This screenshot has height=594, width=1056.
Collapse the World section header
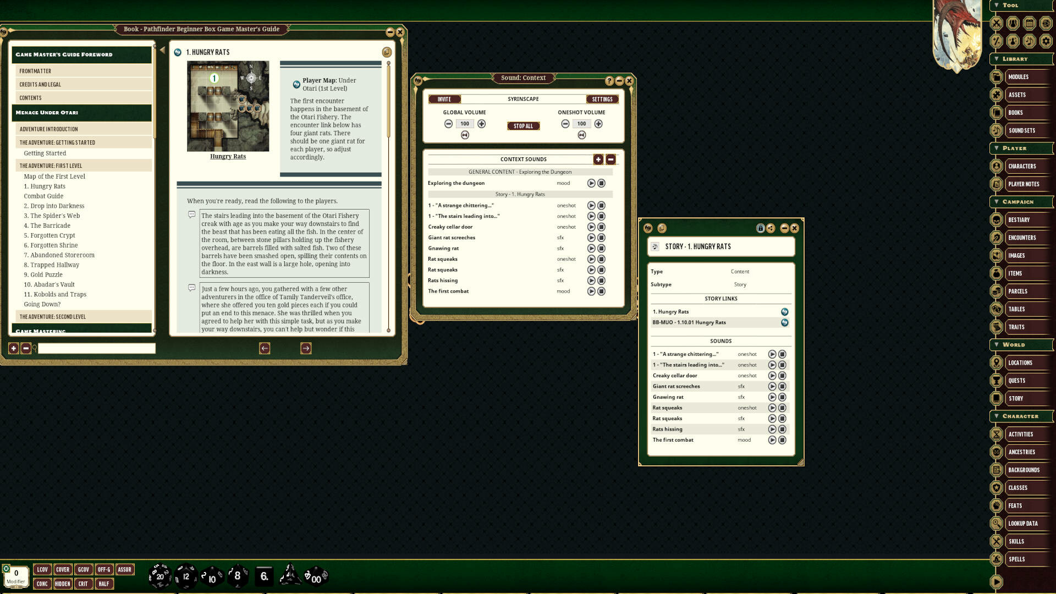(996, 344)
